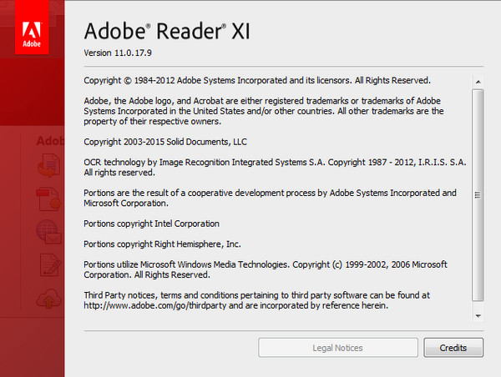Screen dimensions: 501x377
Task: Open the Credits button
Action: click(453, 347)
